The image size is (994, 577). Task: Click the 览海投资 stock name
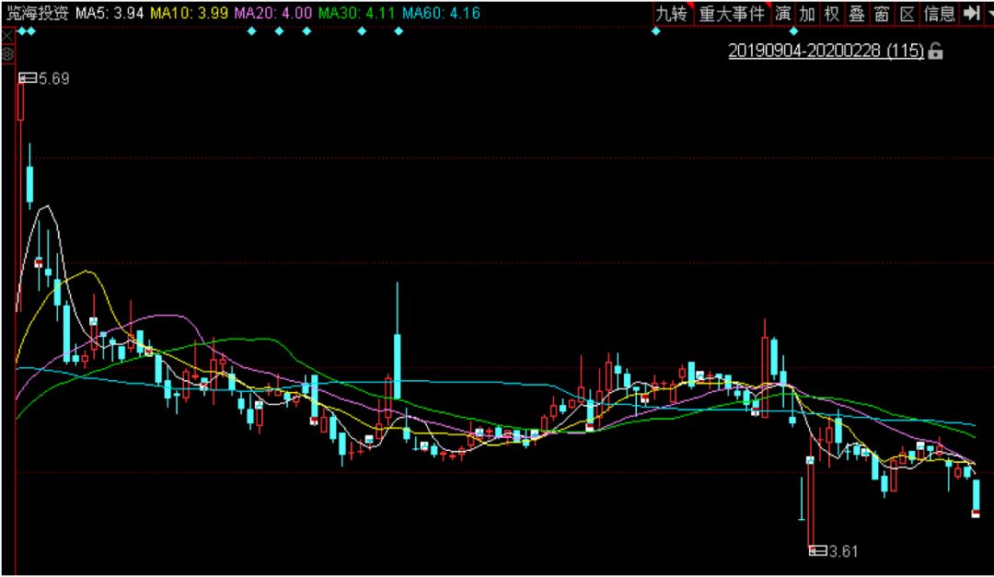[x=38, y=13]
